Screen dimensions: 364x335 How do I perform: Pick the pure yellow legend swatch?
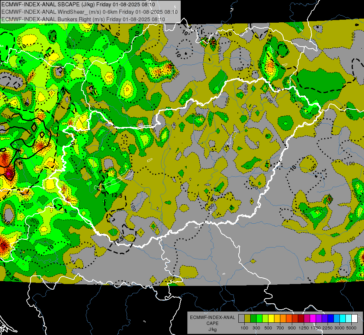271,319
